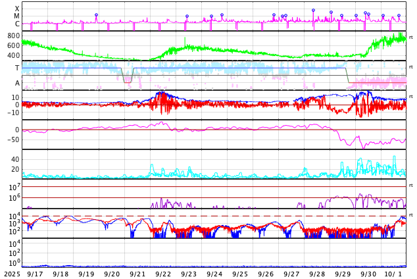Viewport: 417px width, 279px height.
Task: Click the 'rt' marker beside the green plot
Action: (x=410, y=37)
